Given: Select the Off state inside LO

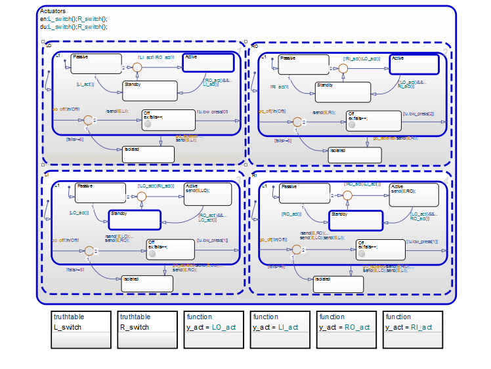Looking at the screenshot, I should [x=169, y=120].
